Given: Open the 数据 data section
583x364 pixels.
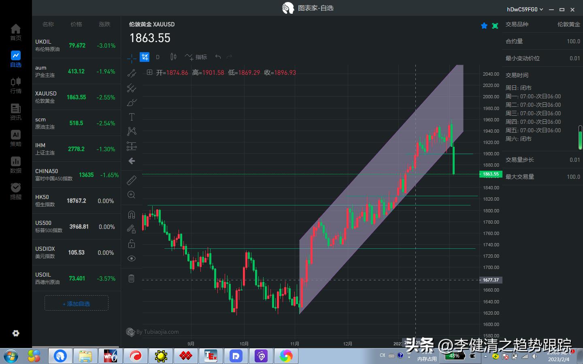Looking at the screenshot, I should (16, 165).
